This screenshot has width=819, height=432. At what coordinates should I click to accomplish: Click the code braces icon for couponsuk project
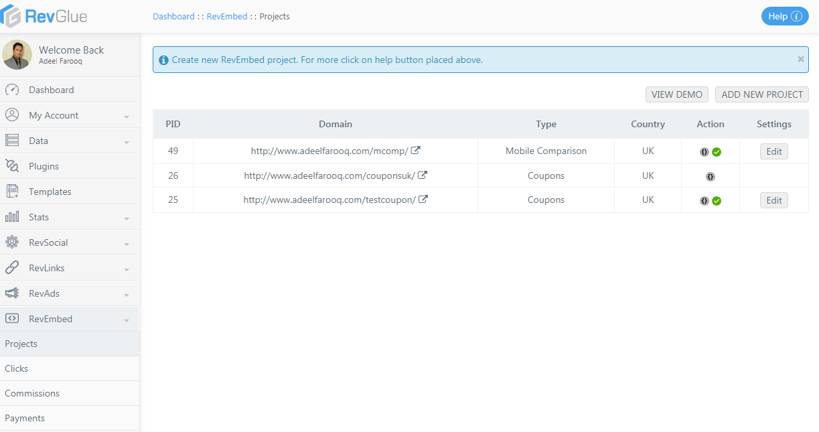(710, 177)
